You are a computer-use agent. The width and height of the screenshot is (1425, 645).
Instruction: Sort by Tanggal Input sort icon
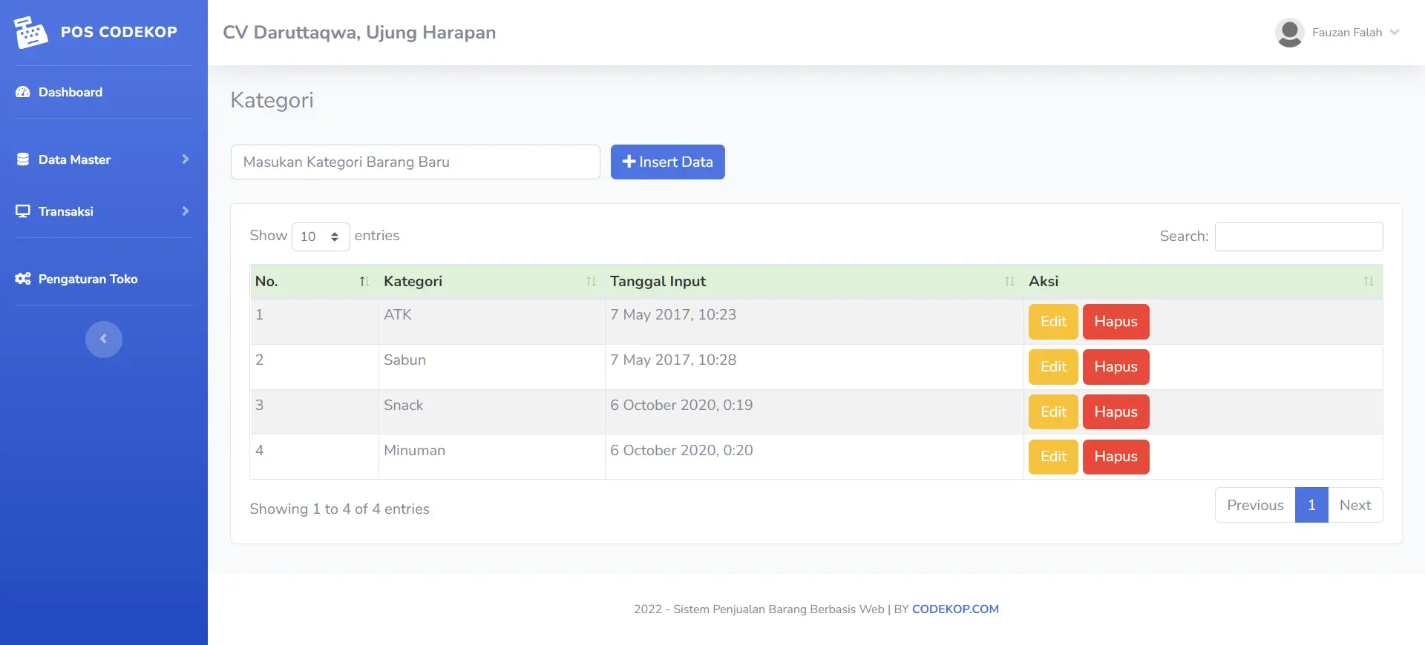(x=1009, y=282)
